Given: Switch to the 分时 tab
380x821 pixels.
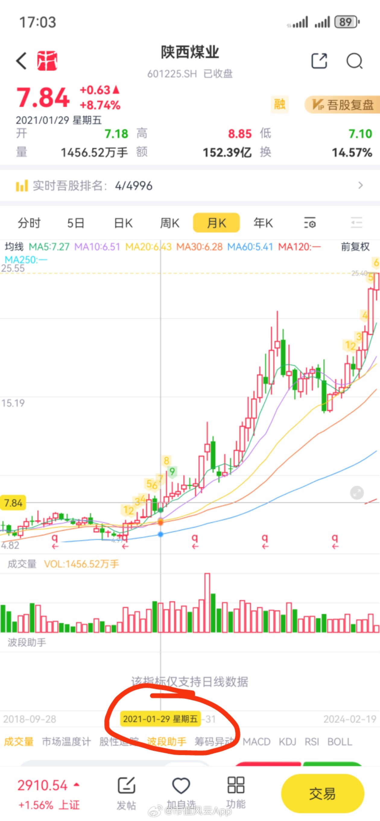Looking at the screenshot, I should coord(29,223).
